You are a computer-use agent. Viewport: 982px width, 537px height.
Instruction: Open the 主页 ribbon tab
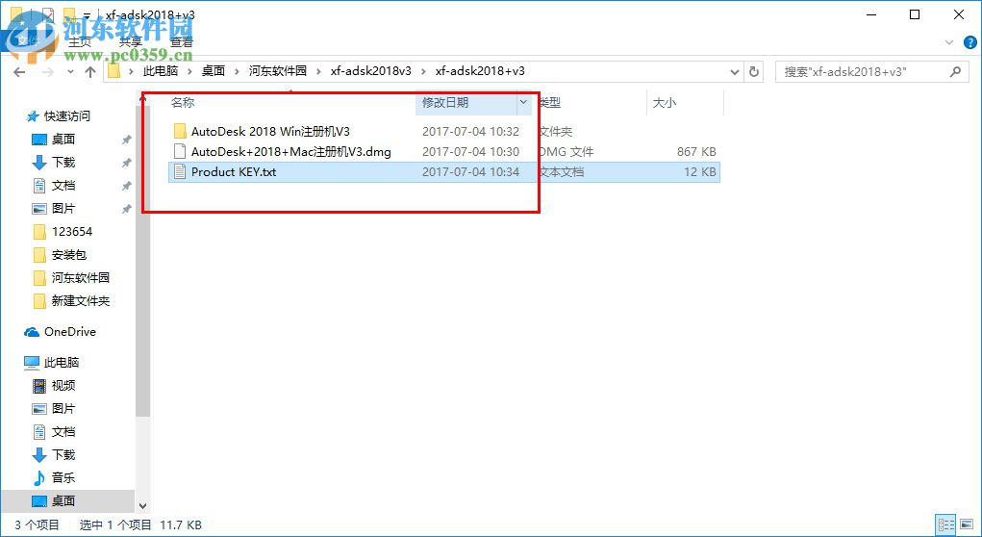tap(80, 42)
